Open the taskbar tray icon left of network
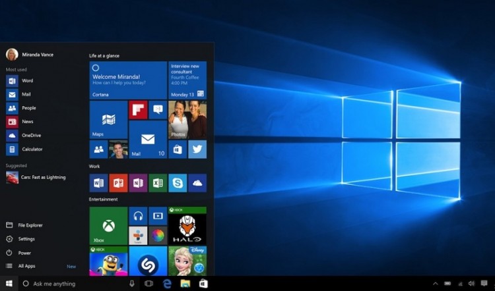 (447, 284)
